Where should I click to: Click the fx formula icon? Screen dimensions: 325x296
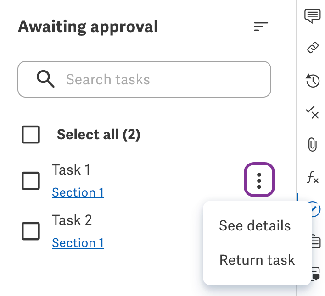click(313, 177)
